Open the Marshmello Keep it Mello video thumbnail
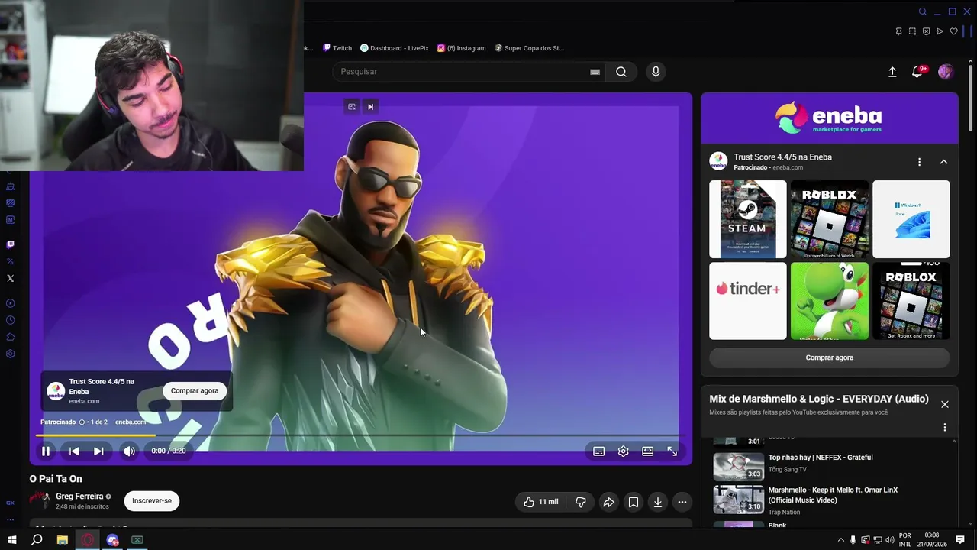The width and height of the screenshot is (977, 550). pyautogui.click(x=739, y=500)
